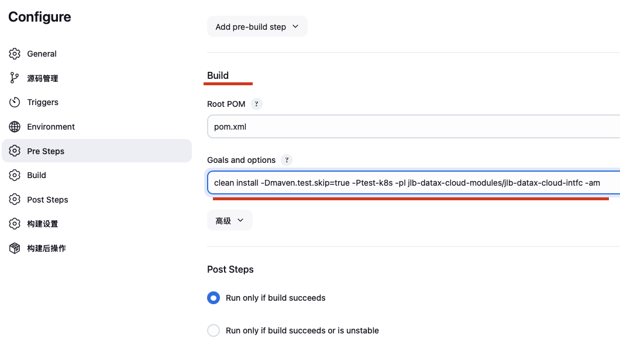The image size is (620, 348).
Task: Choose 'Run only if build succeeds or is unstable'
Action: [213, 330]
